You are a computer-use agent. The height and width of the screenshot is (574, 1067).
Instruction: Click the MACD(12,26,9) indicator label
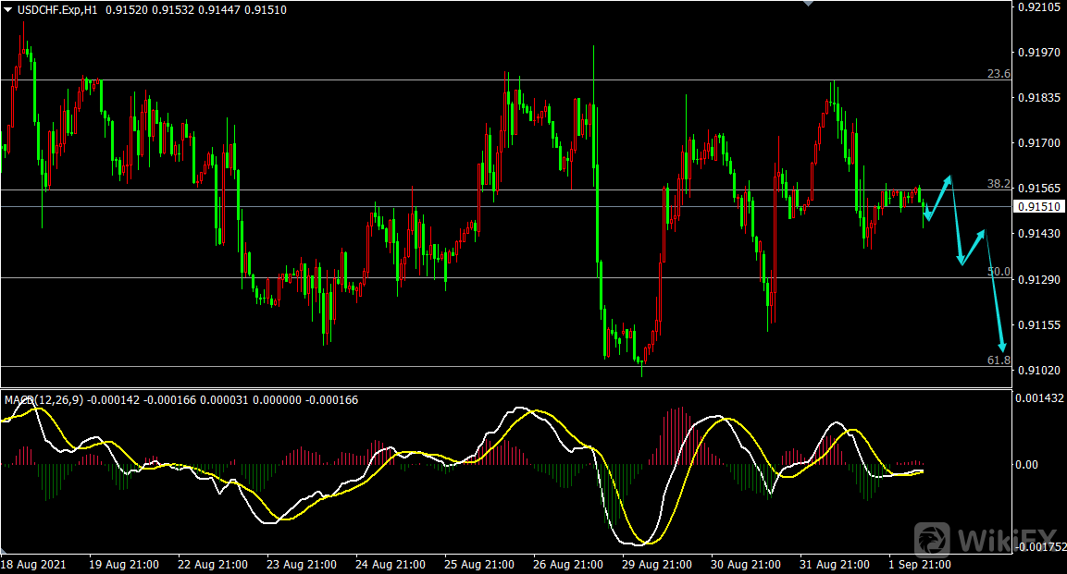42,400
